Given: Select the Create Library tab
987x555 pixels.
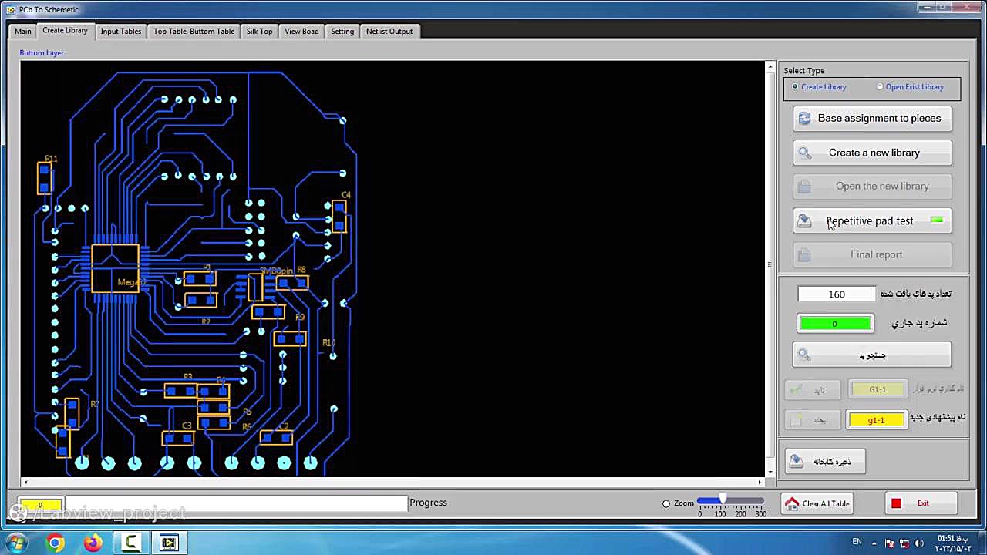Looking at the screenshot, I should click(x=65, y=31).
